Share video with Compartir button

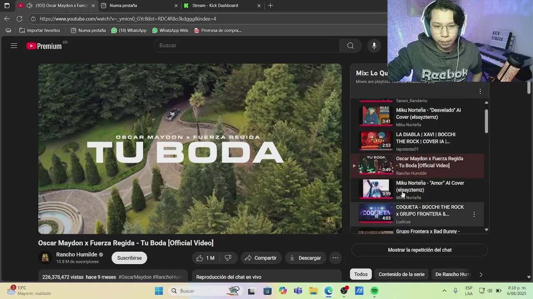coord(261,258)
